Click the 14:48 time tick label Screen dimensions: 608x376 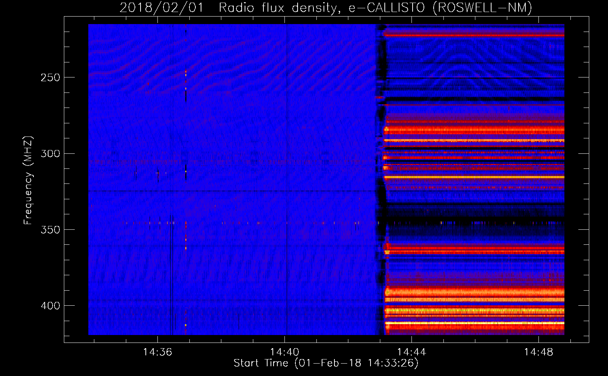coord(538,352)
